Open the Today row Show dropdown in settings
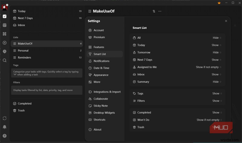The width and height of the screenshot is (242, 143). click(216, 45)
